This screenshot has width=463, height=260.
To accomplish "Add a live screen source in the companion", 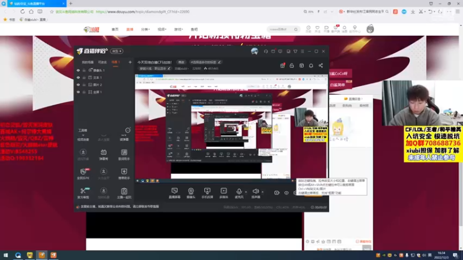I will coord(175,193).
